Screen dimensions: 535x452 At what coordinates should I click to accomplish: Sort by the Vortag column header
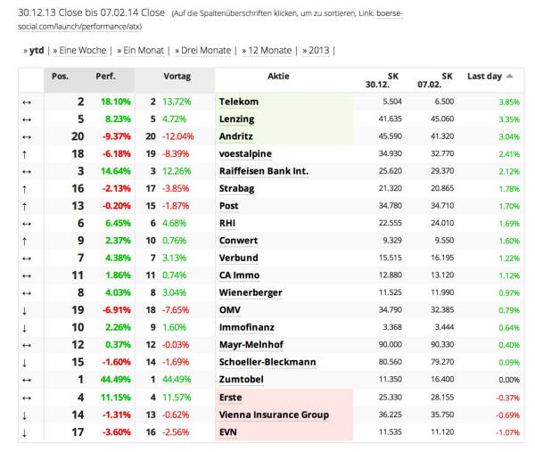(177, 77)
